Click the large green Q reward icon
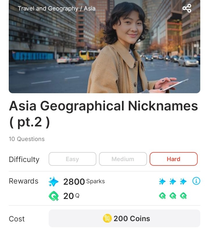 click(x=54, y=196)
